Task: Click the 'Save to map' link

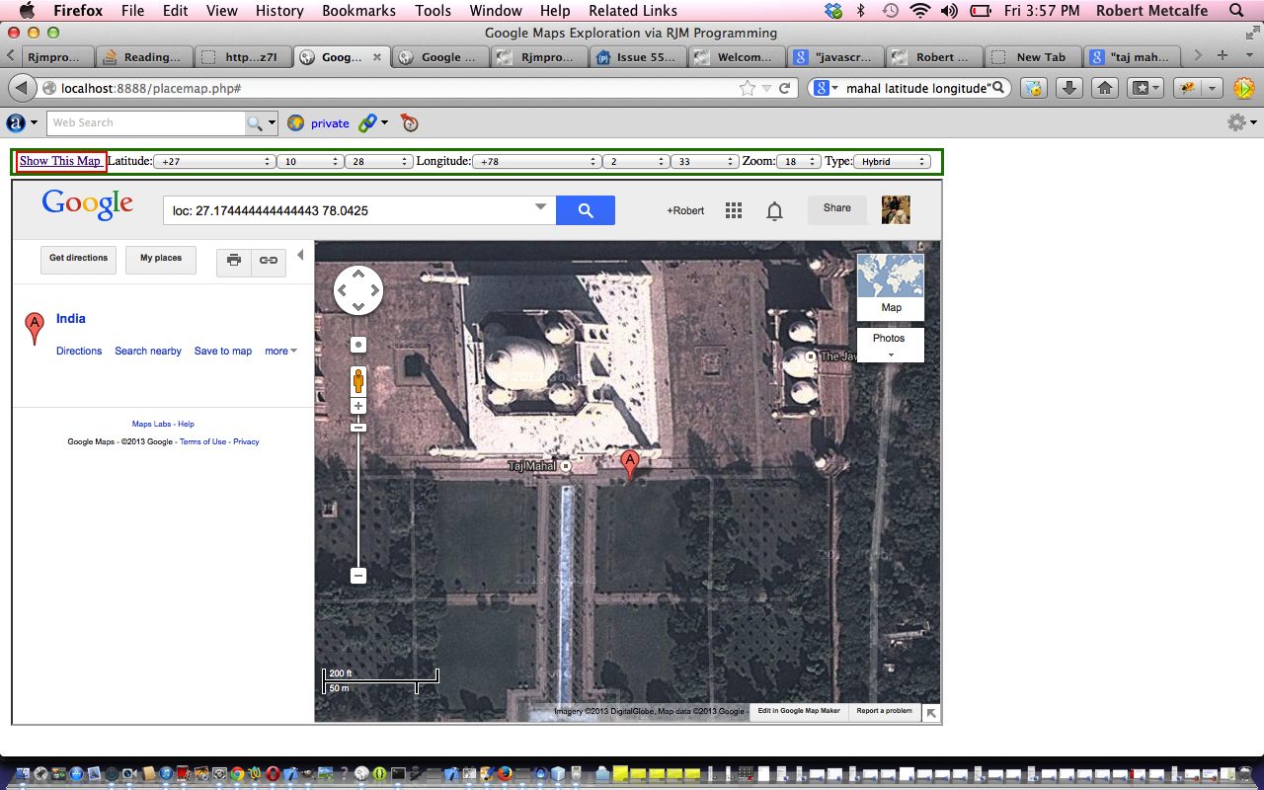Action: pos(223,351)
